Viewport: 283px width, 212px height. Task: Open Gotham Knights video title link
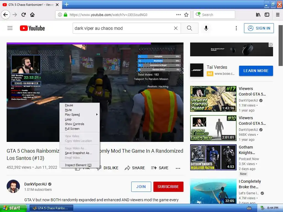(x=247, y=150)
